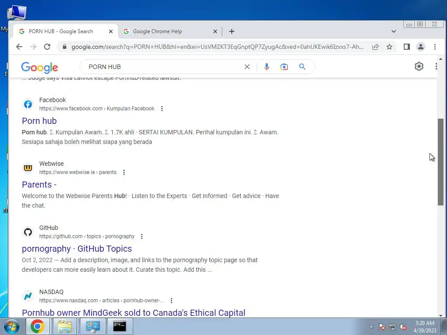Open the Facebook Kumpulan result title
The width and height of the screenshot is (447, 335).
(39, 121)
